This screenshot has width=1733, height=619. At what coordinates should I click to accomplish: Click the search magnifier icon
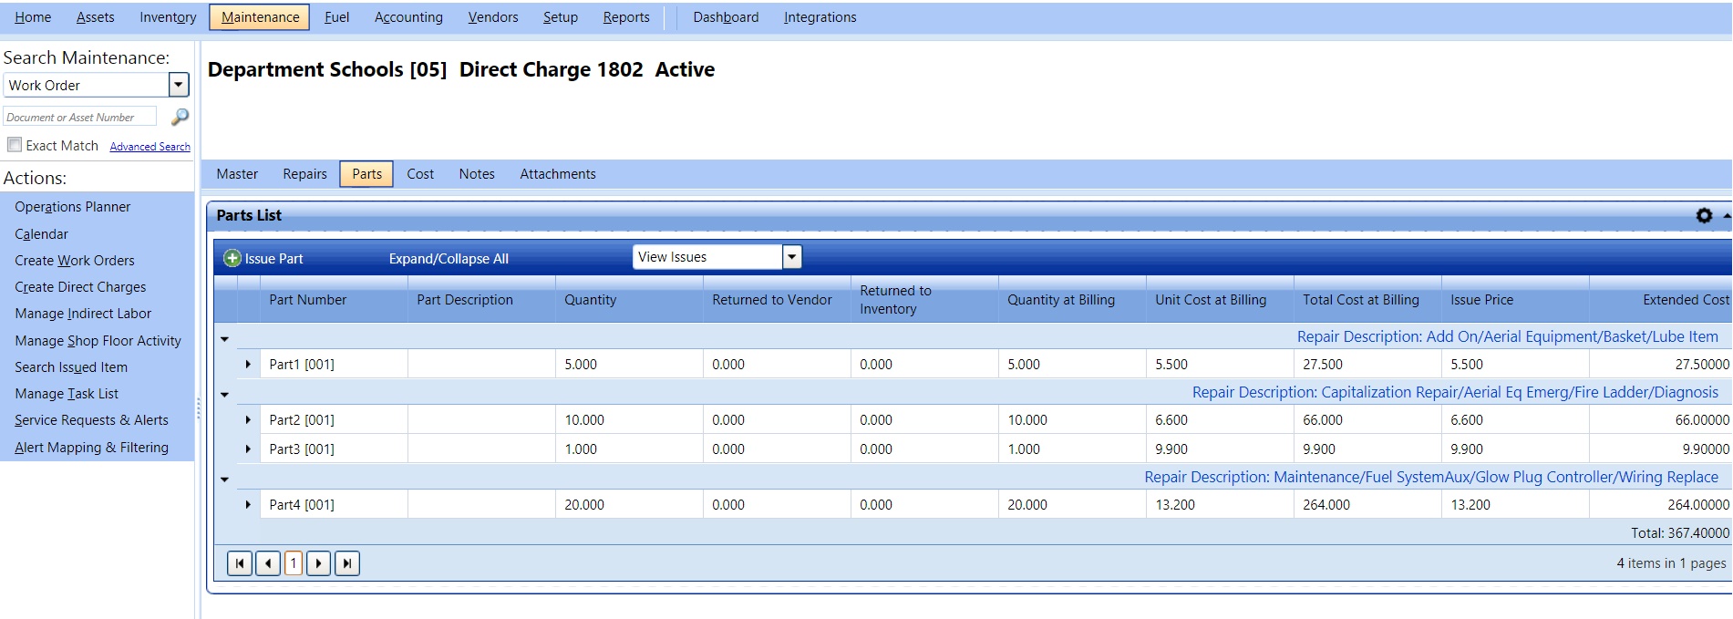pyautogui.click(x=180, y=117)
